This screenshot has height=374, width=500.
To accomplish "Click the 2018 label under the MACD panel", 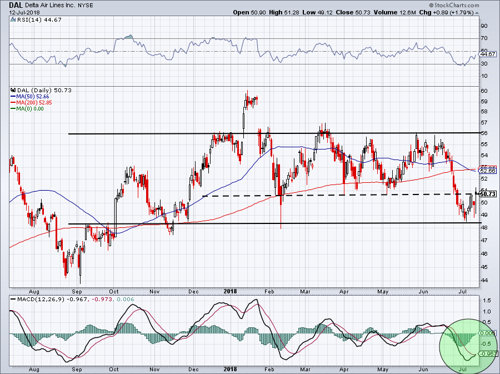I will coord(230,369).
